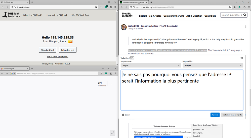Click the green shield extension with badge 1
The height and width of the screenshot is (138, 251).
(106, 7)
